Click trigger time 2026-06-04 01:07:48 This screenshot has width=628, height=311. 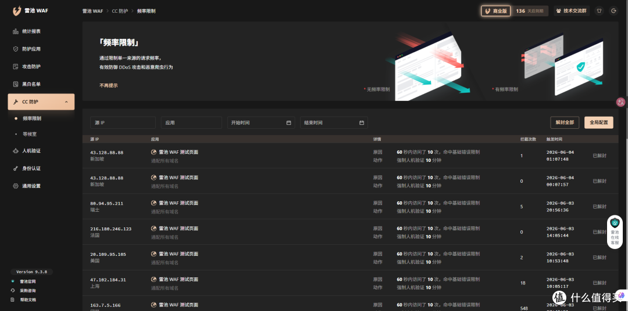[560, 155]
